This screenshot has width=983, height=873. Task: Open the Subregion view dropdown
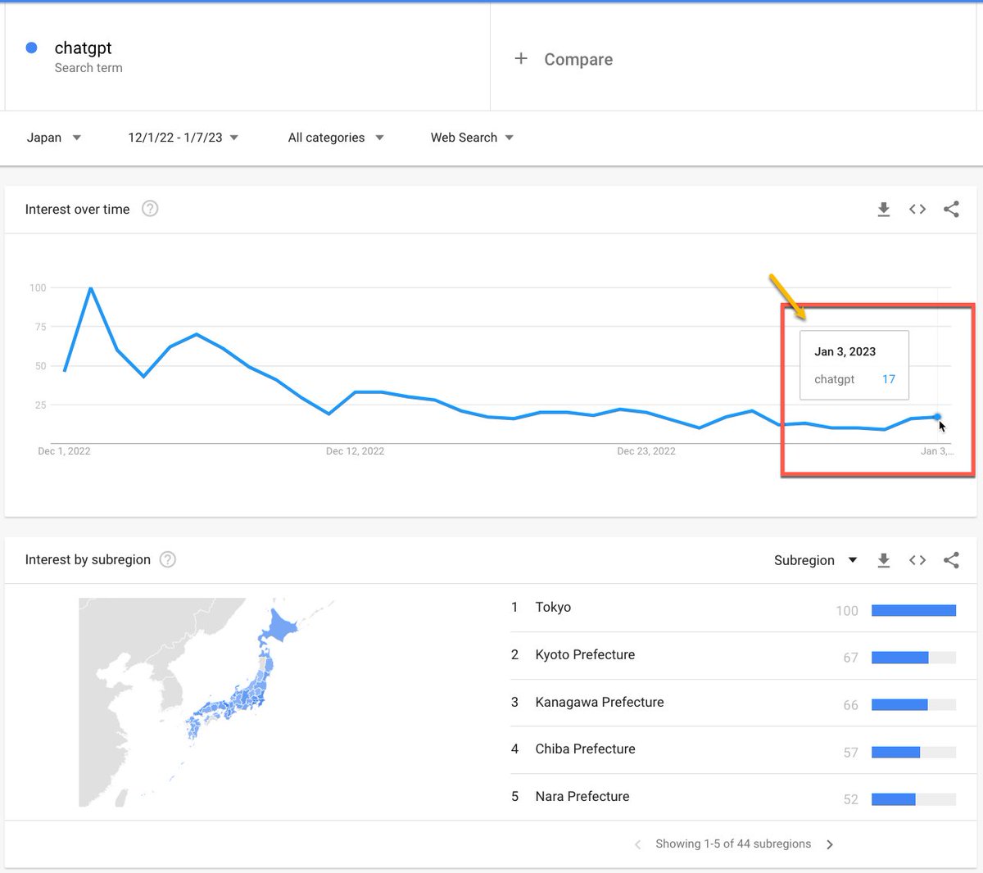click(816, 560)
